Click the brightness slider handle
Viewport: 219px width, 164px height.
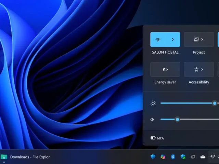click(215, 103)
